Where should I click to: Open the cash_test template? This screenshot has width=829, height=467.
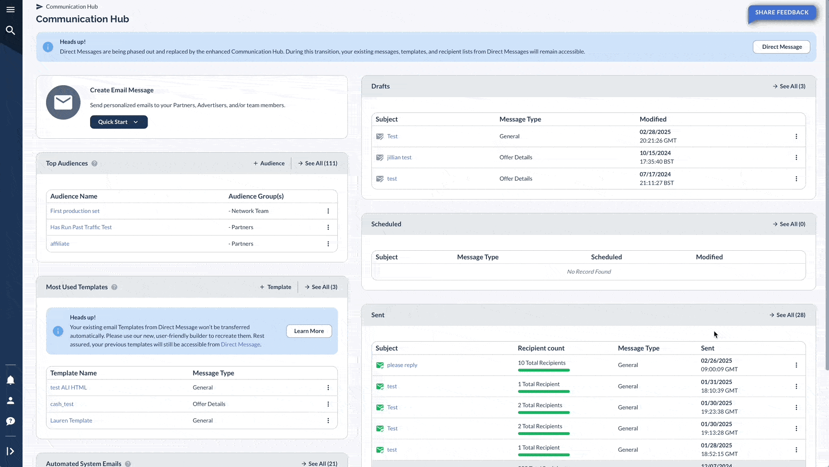(62, 404)
